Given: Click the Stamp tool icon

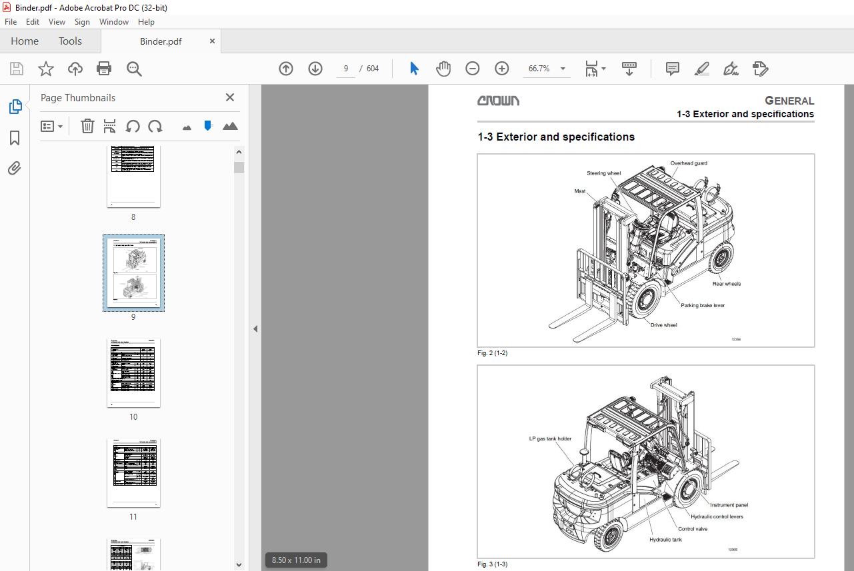Looking at the screenshot, I should tap(761, 69).
